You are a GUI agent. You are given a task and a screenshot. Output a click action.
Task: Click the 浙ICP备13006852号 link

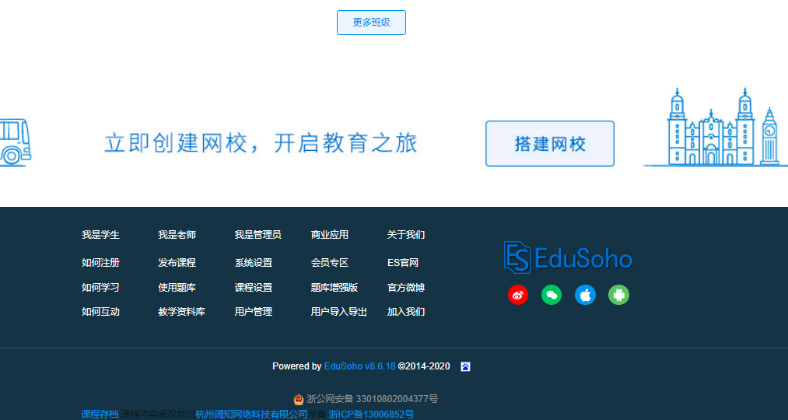(x=371, y=415)
